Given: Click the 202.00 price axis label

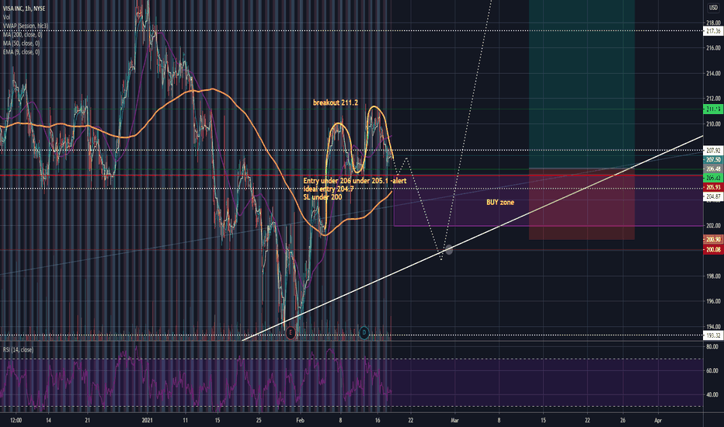Looking at the screenshot, I should pyautogui.click(x=713, y=225).
